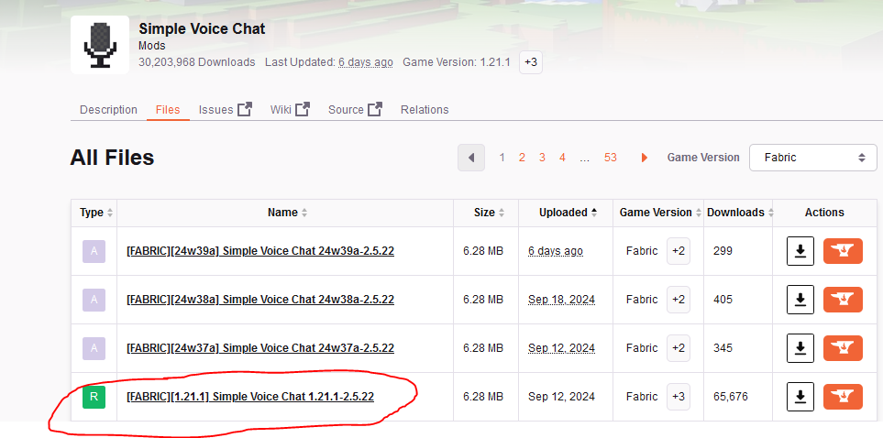The height and width of the screenshot is (438, 883).
Task: Click the 299 downloads value
Action: (x=723, y=251)
